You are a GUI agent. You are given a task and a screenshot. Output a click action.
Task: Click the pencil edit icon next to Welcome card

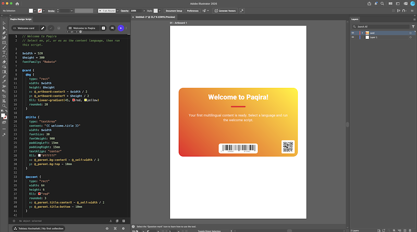coord(43,28)
